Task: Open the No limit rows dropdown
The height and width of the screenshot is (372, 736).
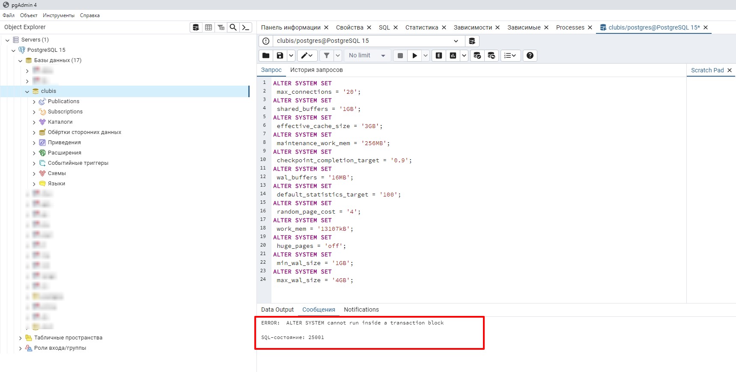Action: (367, 56)
